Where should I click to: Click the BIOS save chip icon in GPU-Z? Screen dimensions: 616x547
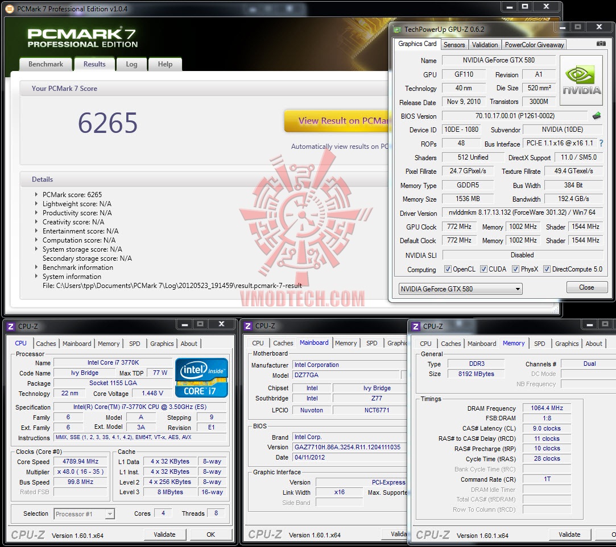click(597, 115)
